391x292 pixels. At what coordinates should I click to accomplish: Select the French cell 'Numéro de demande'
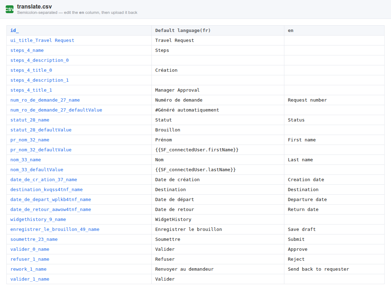[x=218, y=100]
